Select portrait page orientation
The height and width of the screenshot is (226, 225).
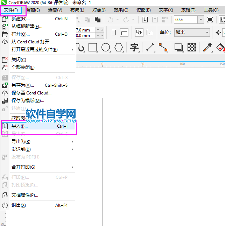tap(114, 33)
